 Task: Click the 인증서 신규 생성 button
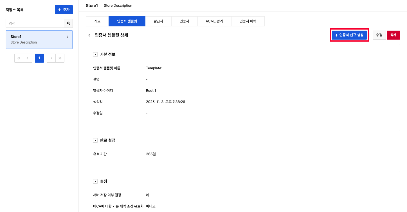click(349, 35)
